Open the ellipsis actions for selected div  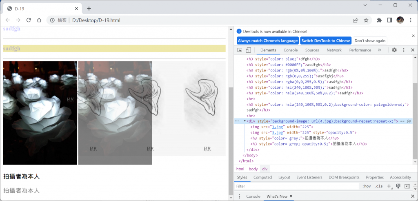pos(236,121)
